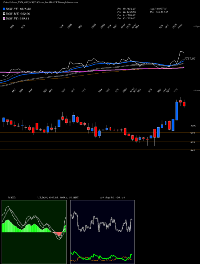Click the top value 1006 label
This screenshot has height=264, width=200.
(70, 26)
